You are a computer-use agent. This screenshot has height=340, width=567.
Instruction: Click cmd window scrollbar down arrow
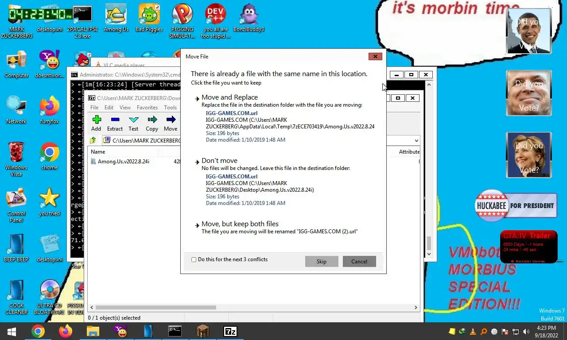(429, 255)
